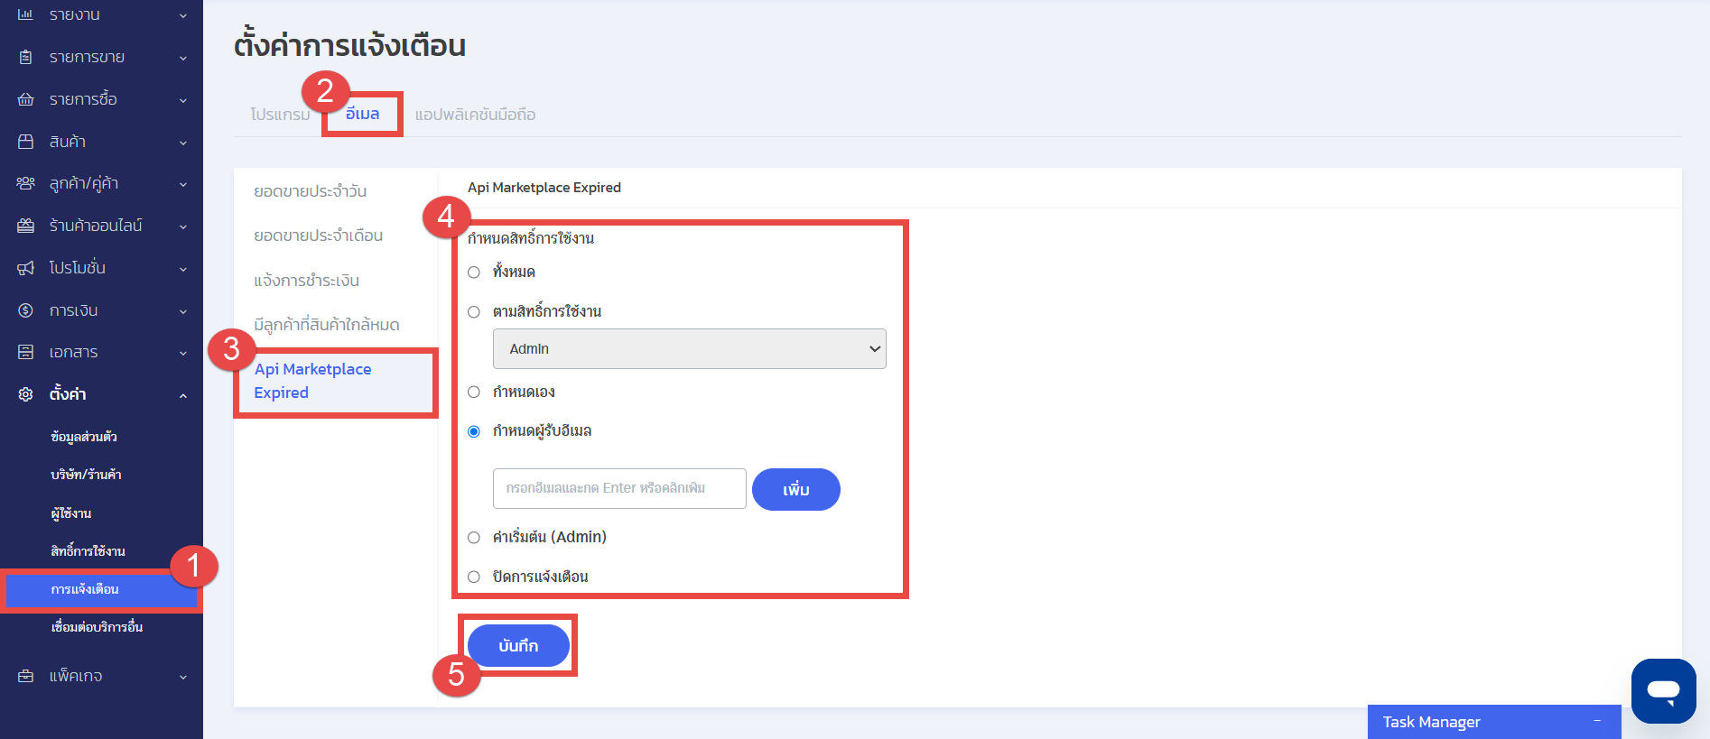The height and width of the screenshot is (739, 1710).
Task: Click the รายการขาย clipboard icon
Action: pyautogui.click(x=25, y=57)
